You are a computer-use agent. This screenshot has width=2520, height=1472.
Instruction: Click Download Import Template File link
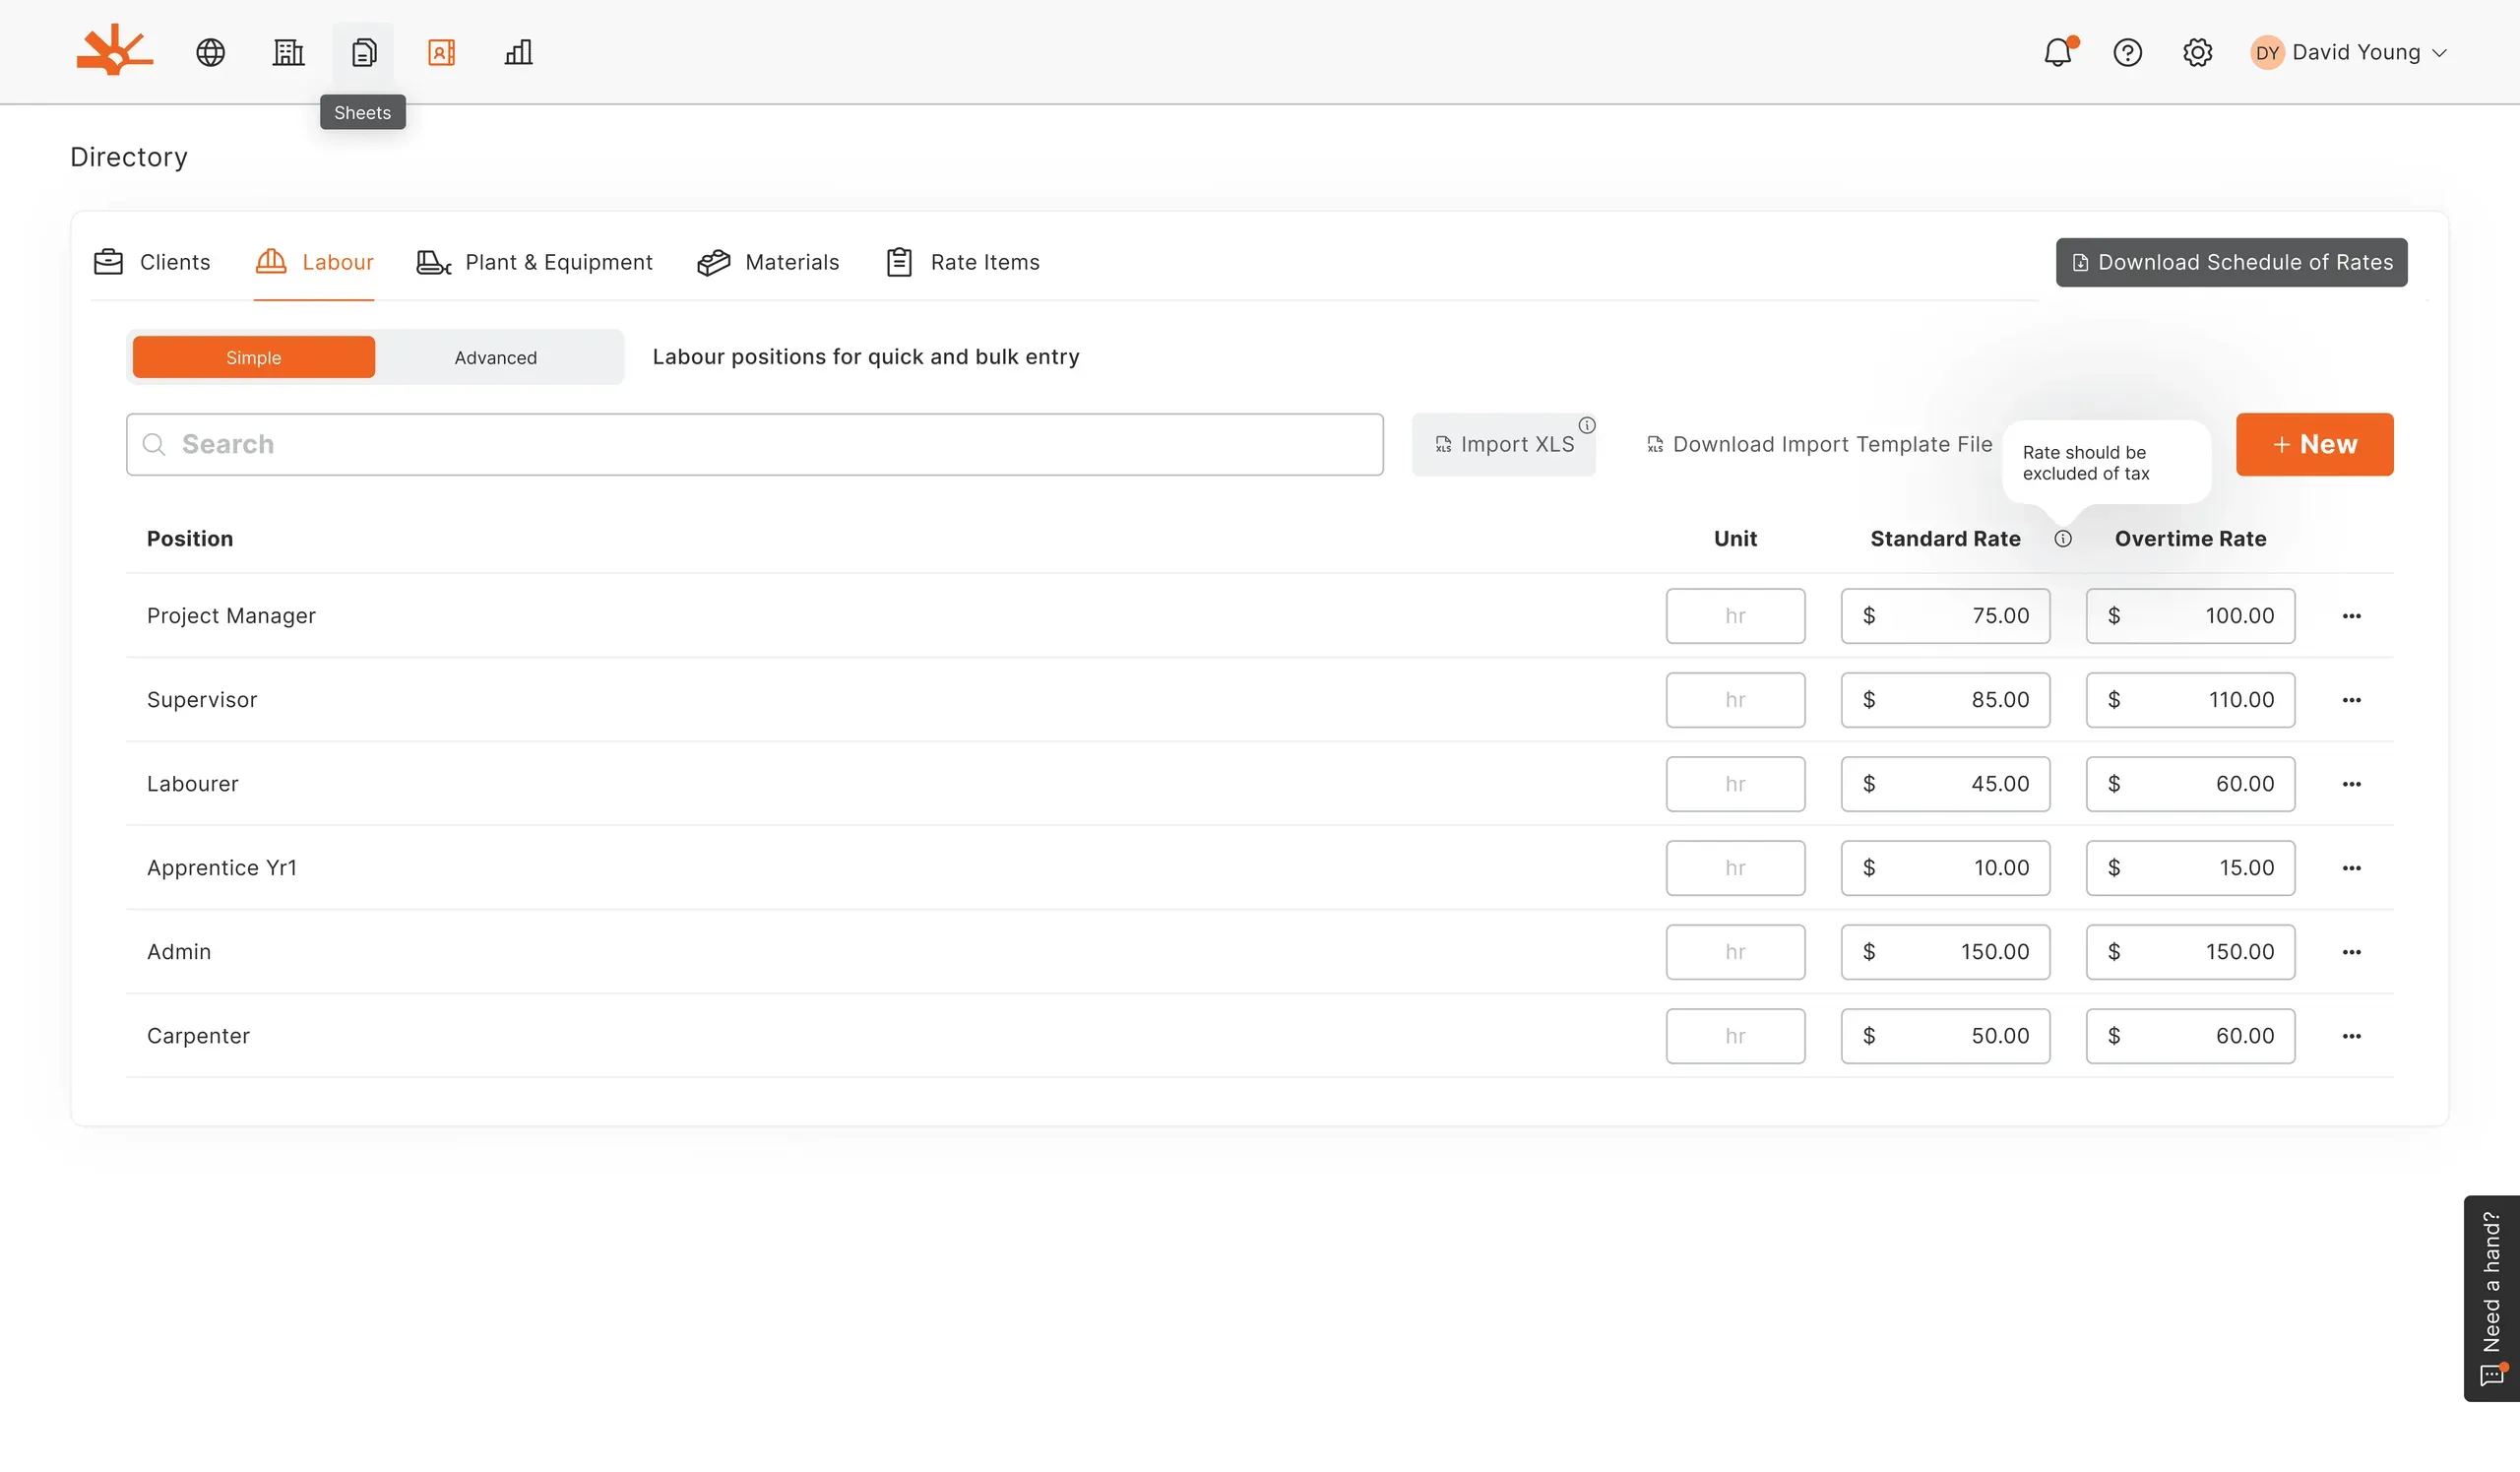[x=1819, y=444]
